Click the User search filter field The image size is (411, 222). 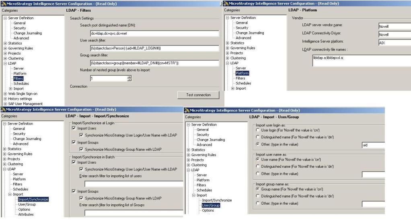point(154,48)
